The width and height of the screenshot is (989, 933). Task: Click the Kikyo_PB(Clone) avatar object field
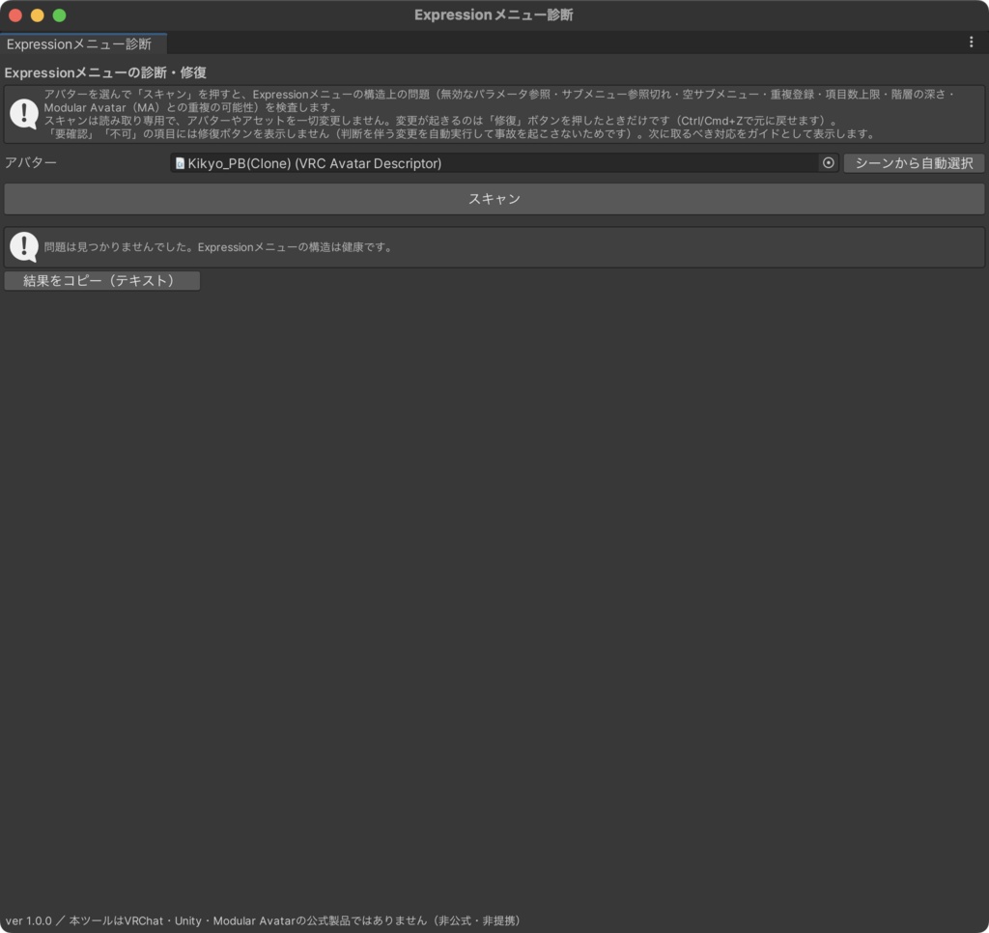[504, 163]
